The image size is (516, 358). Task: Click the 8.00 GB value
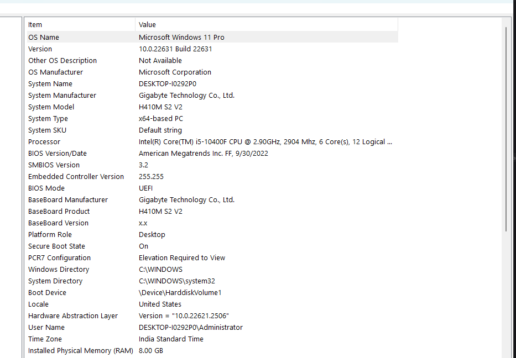pyautogui.click(x=151, y=351)
